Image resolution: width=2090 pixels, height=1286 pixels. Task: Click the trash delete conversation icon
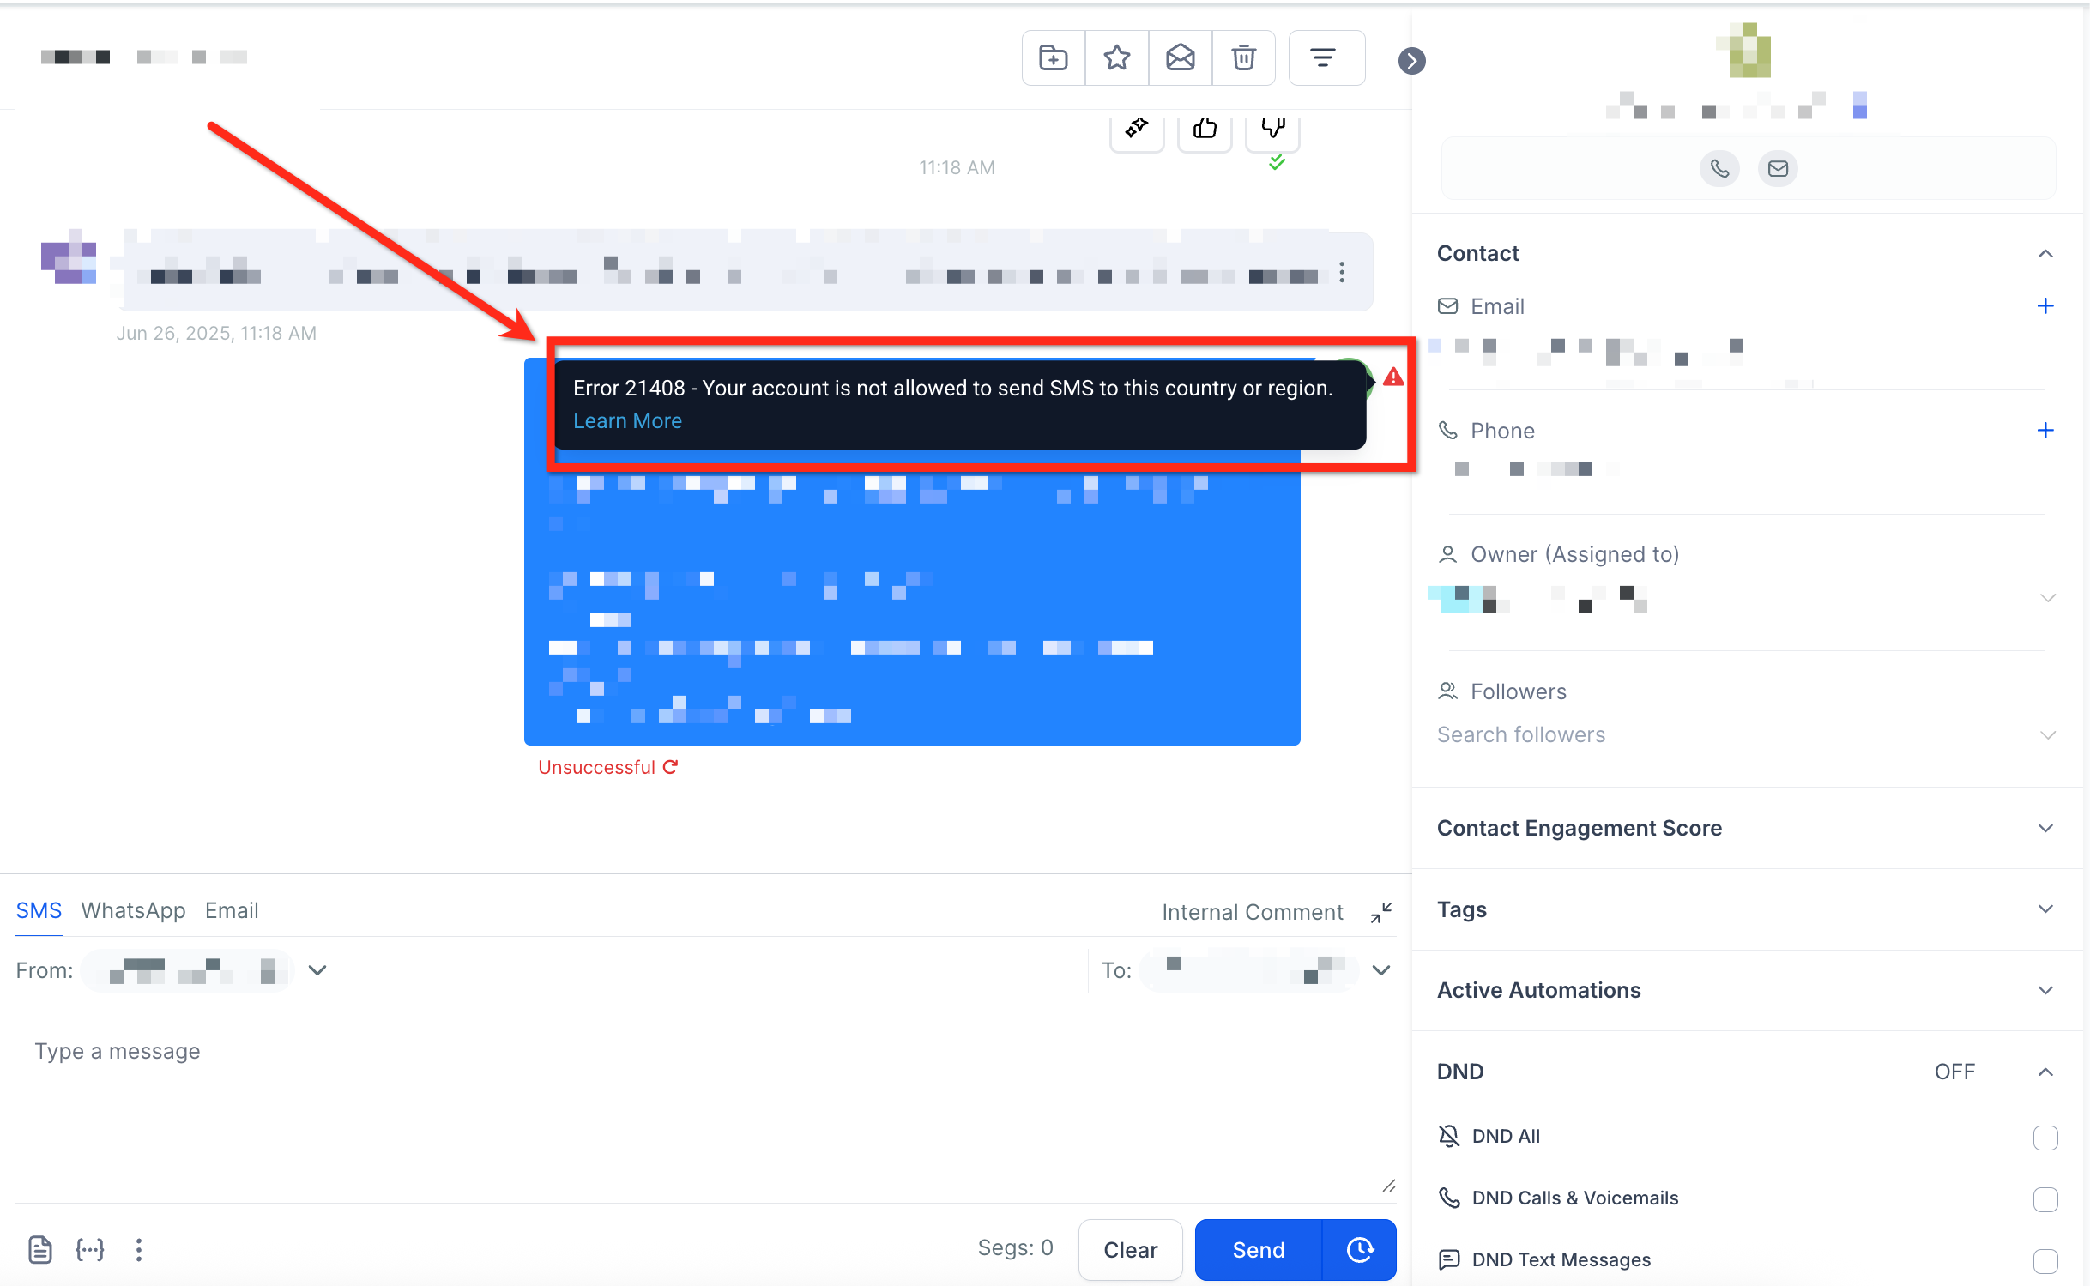[x=1243, y=58]
